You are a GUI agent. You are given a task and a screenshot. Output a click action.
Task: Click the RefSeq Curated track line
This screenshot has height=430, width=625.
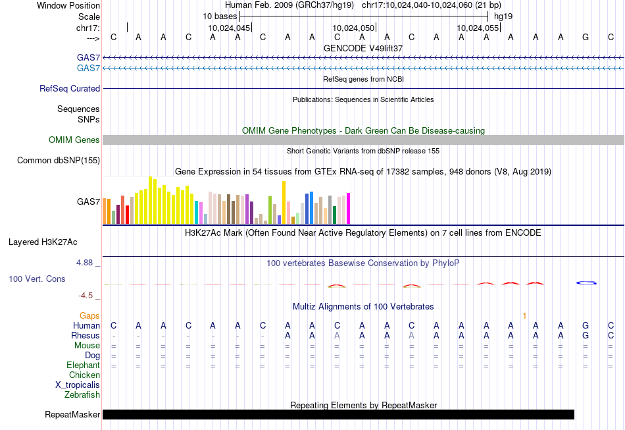pyautogui.click(x=364, y=88)
